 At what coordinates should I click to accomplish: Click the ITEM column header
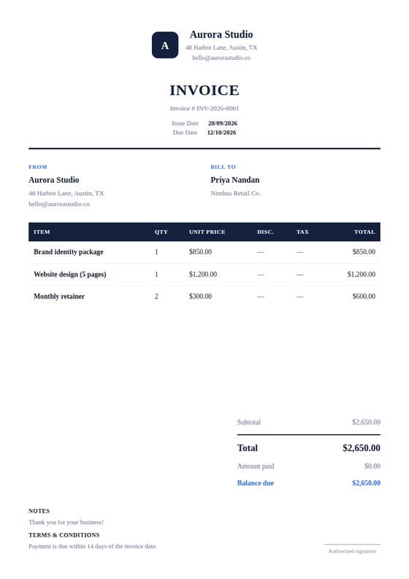[x=42, y=232]
